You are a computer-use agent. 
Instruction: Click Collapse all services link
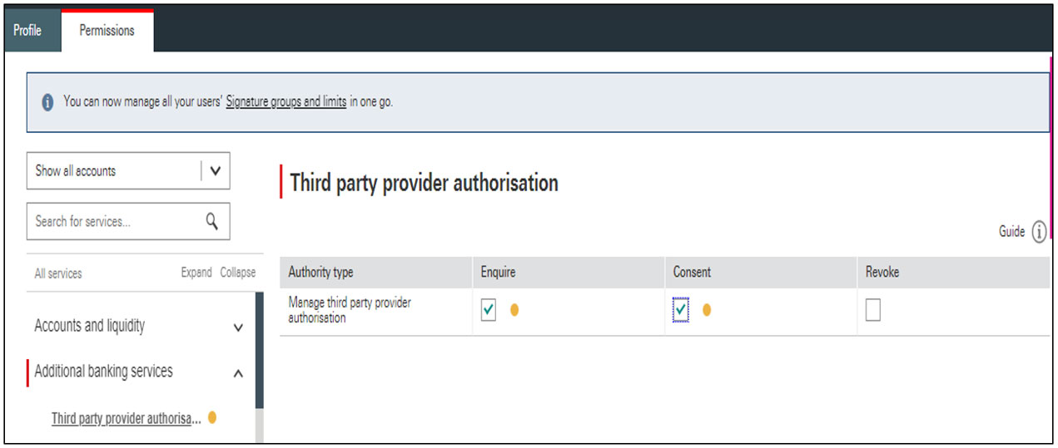(237, 273)
